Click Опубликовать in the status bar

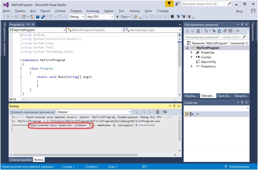tap(237, 166)
